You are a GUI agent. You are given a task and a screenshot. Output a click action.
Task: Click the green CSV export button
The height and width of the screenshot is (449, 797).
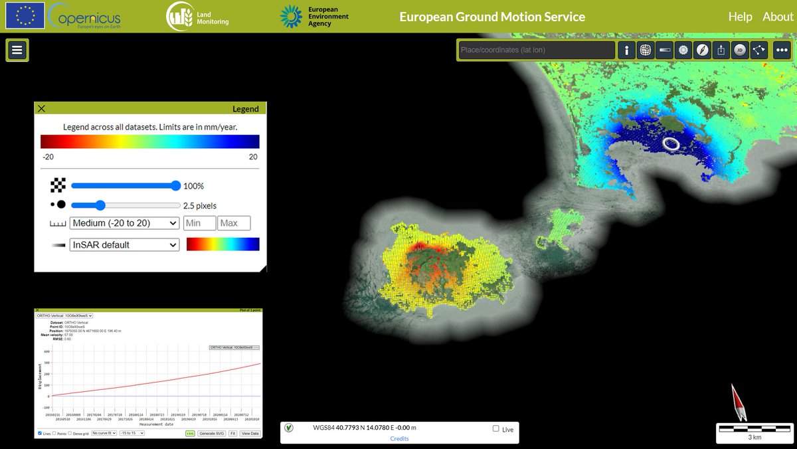click(x=190, y=433)
